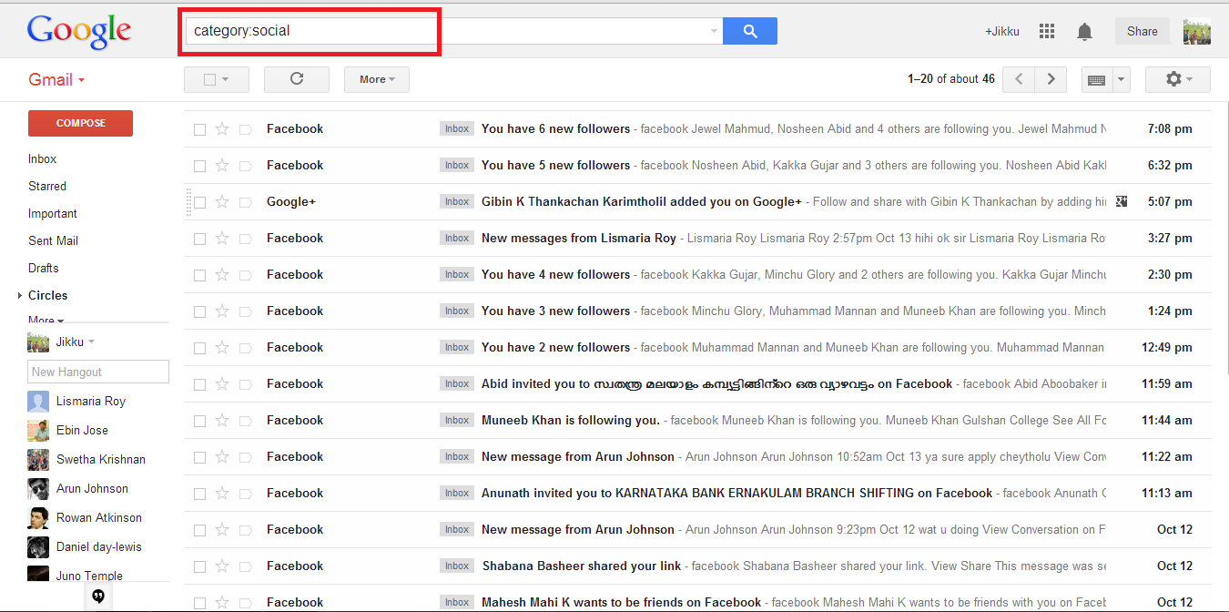This screenshot has width=1229, height=612.
Task: Star the Google+ Gibin K Thankachan email
Action: [222, 202]
